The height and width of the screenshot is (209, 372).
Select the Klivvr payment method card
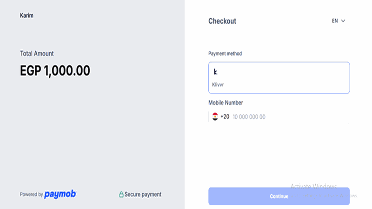279,78
